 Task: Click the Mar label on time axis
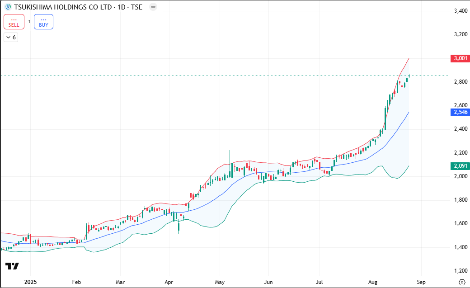coord(120,282)
